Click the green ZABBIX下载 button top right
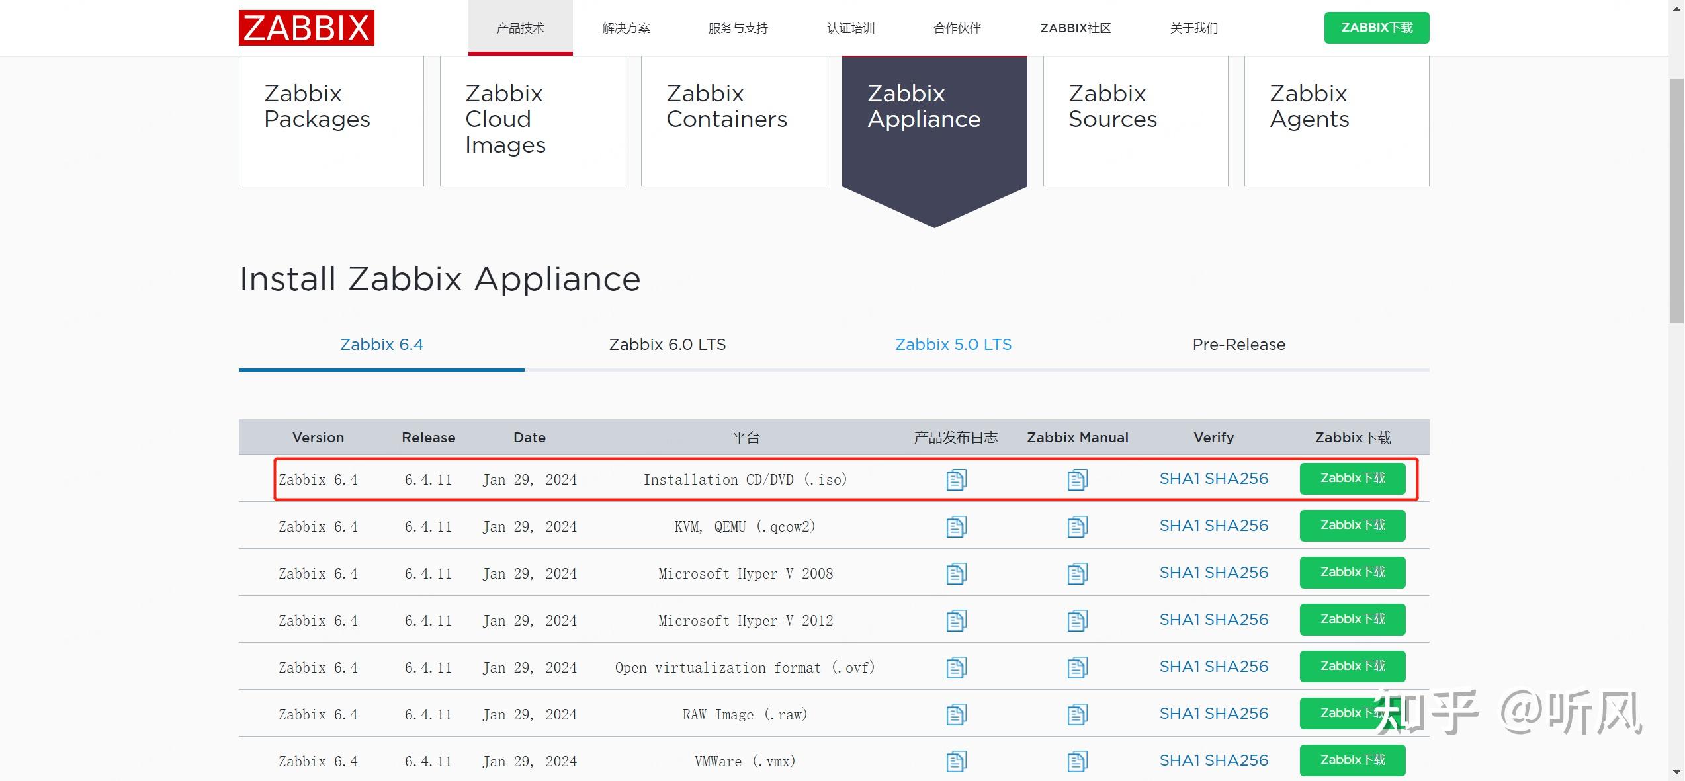The height and width of the screenshot is (781, 1685). [1376, 27]
